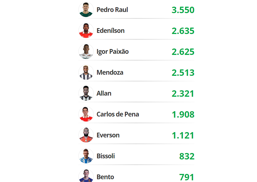Click Allan's avatar photo
257x182 pixels.
click(x=86, y=93)
